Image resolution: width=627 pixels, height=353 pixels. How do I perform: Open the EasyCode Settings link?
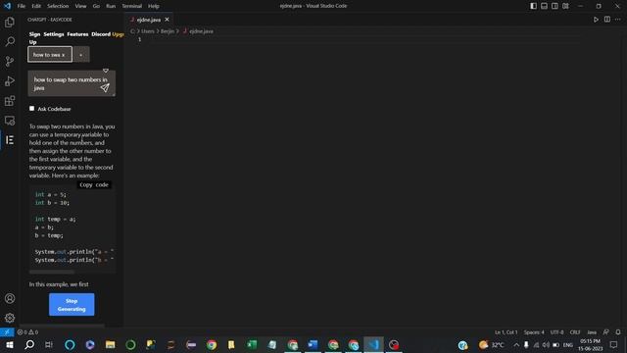[54, 34]
